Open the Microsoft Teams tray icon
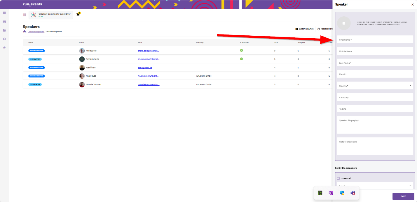 pos(353,193)
